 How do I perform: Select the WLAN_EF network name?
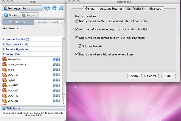click(13, 91)
